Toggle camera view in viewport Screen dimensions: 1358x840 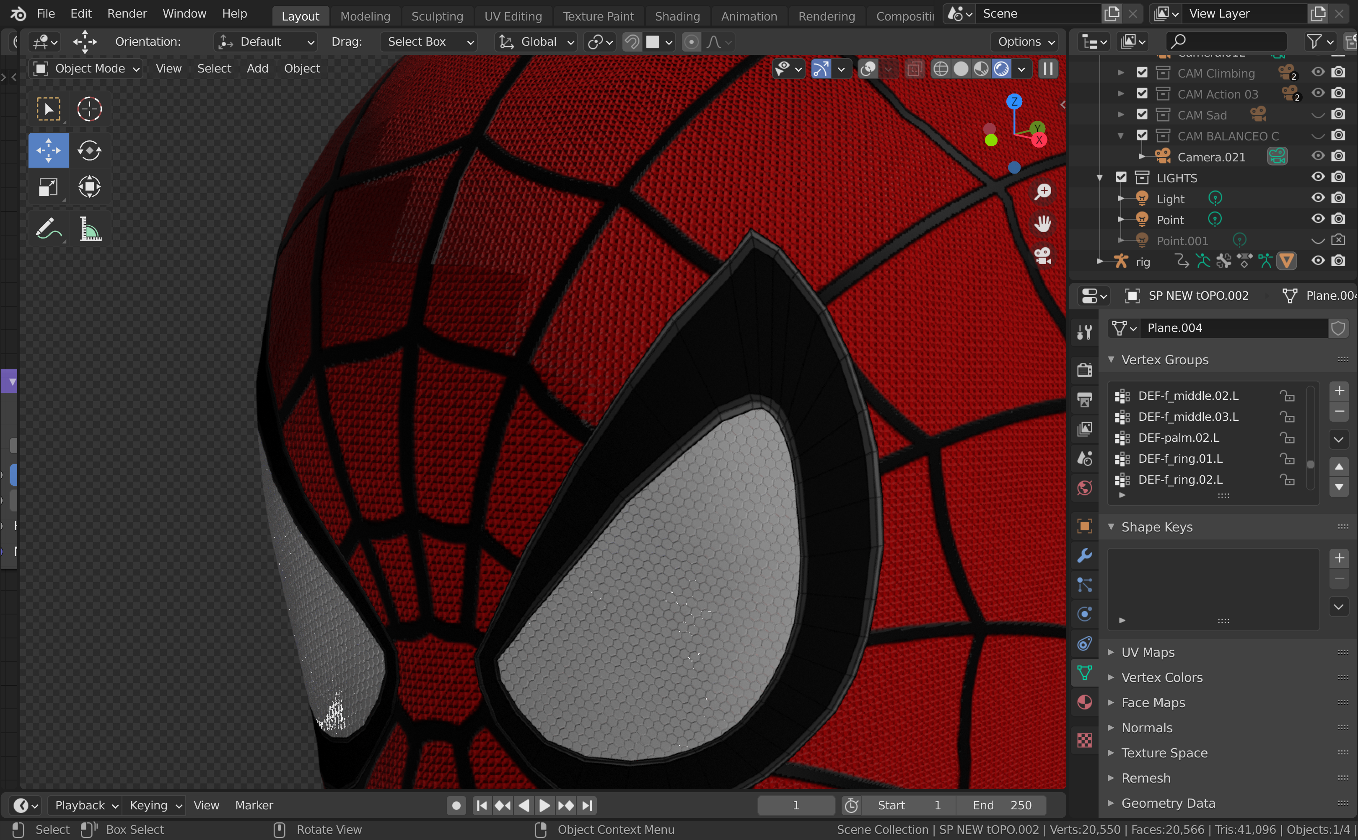click(x=1042, y=256)
